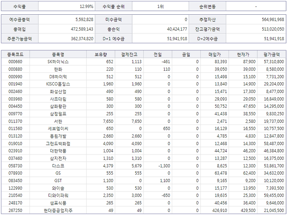Click the D+1 예수금 label
This screenshot has height=215, width=287.
[114, 39]
